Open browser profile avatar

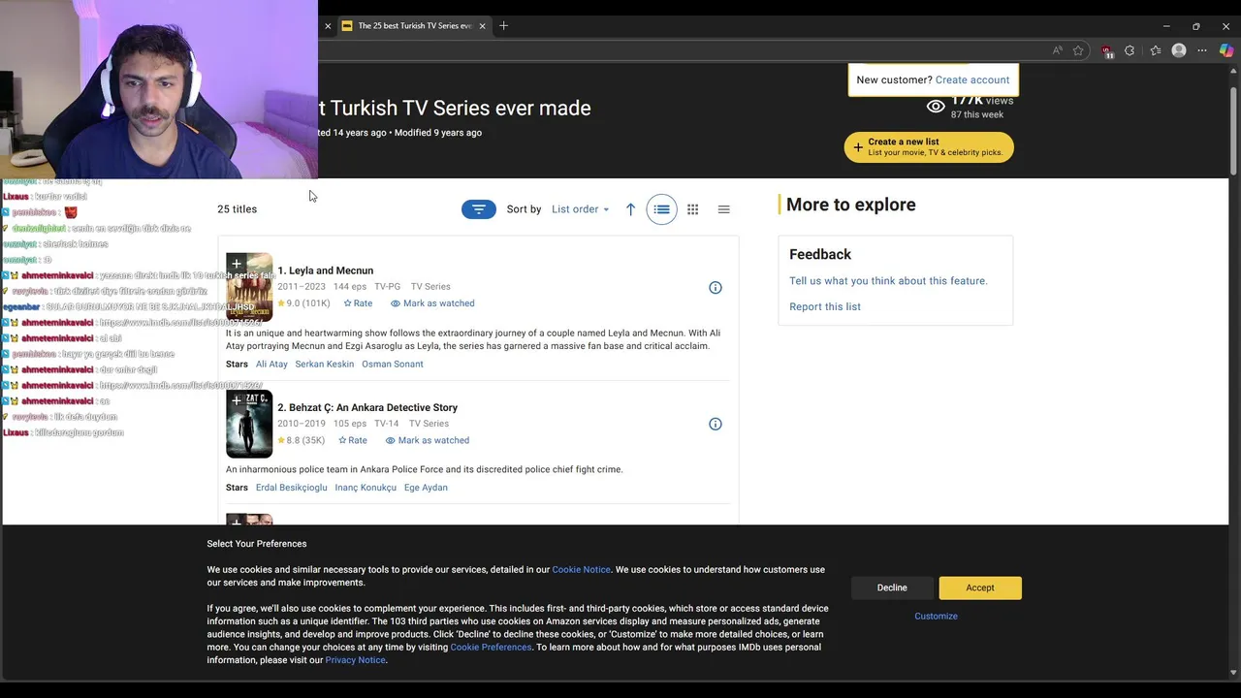pos(1179,50)
